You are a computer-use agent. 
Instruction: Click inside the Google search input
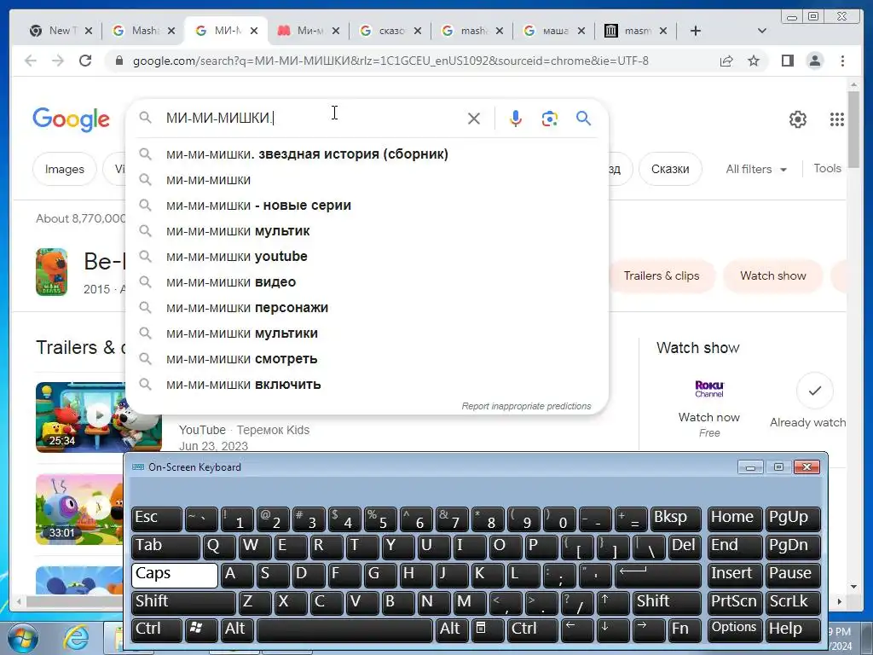(x=312, y=118)
